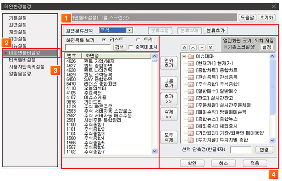Screen dimensions: 282x181
Task: Click the 초기화 button
Action: pos(266,17)
